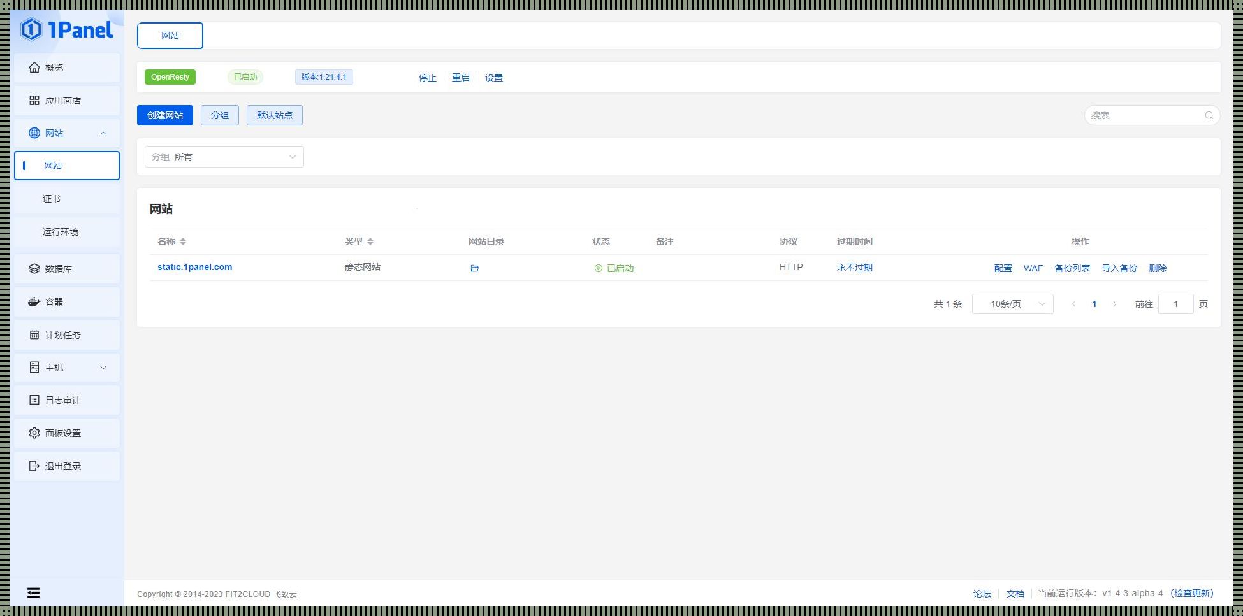Viewport: 1243px width, 616px height.
Task: Sort by 类型 column arrows
Action: pos(370,241)
